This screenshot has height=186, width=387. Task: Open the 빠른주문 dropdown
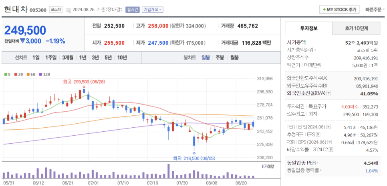pyautogui.click(x=375, y=10)
